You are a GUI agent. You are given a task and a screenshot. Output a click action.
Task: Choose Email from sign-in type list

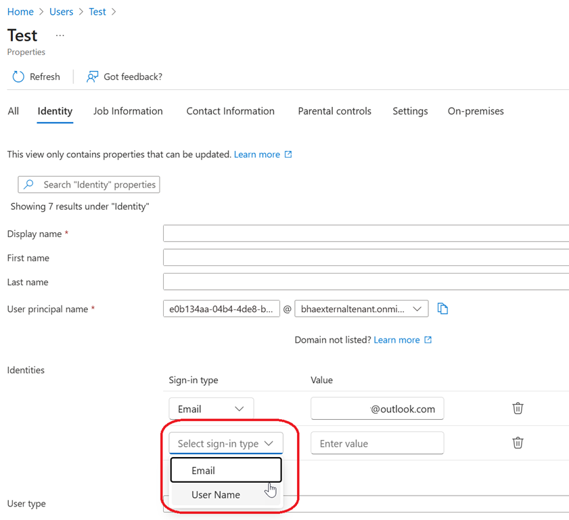pyautogui.click(x=203, y=471)
